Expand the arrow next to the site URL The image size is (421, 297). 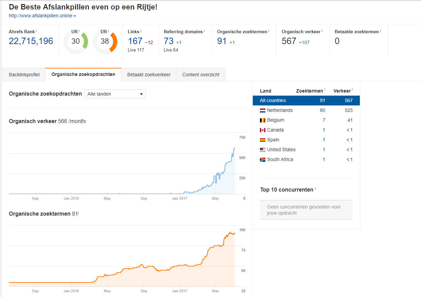[x=75, y=16]
